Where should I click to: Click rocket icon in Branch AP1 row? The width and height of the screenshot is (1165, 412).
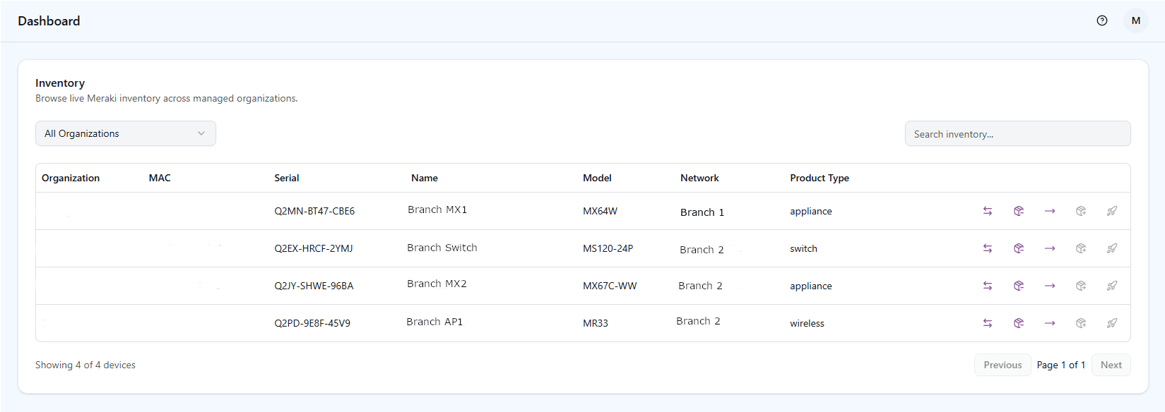click(1112, 323)
